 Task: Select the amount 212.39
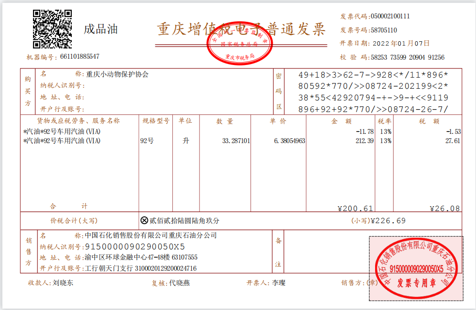[365, 141]
